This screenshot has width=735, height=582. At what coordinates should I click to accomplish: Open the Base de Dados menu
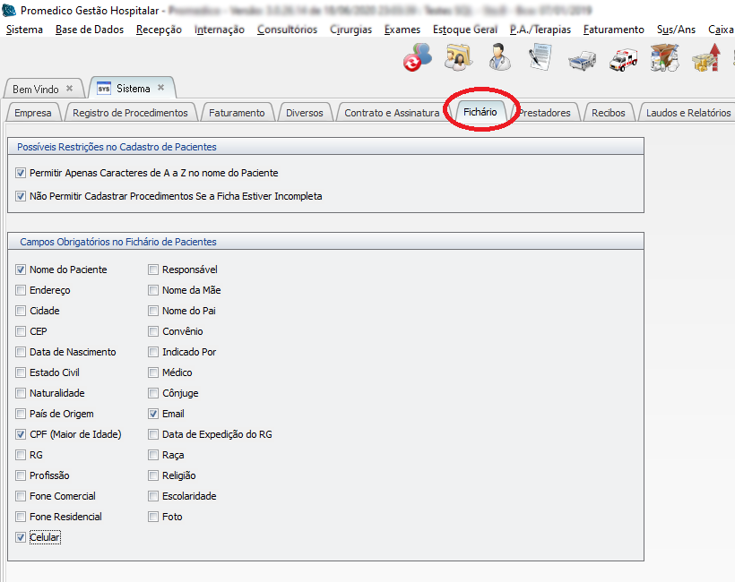(89, 30)
